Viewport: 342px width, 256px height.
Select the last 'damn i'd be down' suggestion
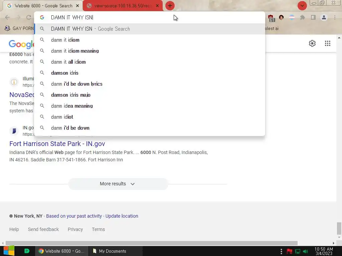point(150,128)
